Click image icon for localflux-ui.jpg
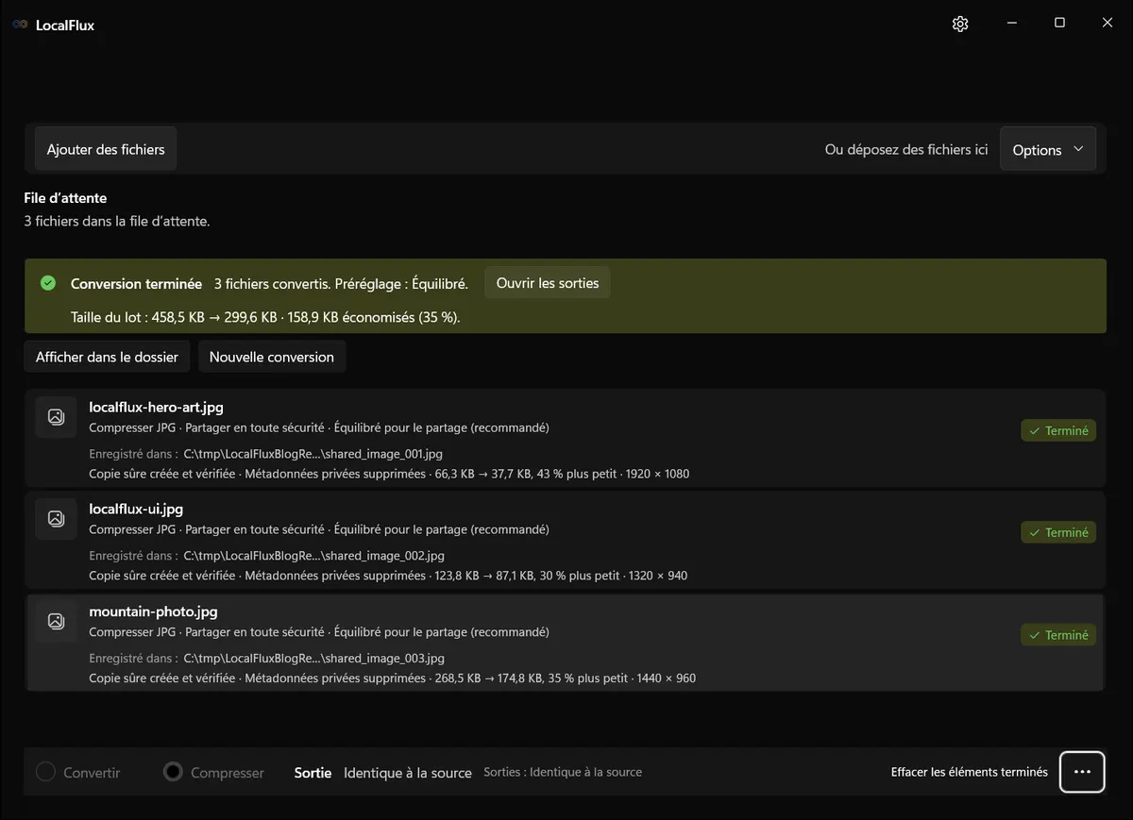Viewport: 1133px width, 820px height. [56, 519]
